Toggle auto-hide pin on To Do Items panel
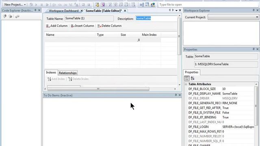 point(176,95)
